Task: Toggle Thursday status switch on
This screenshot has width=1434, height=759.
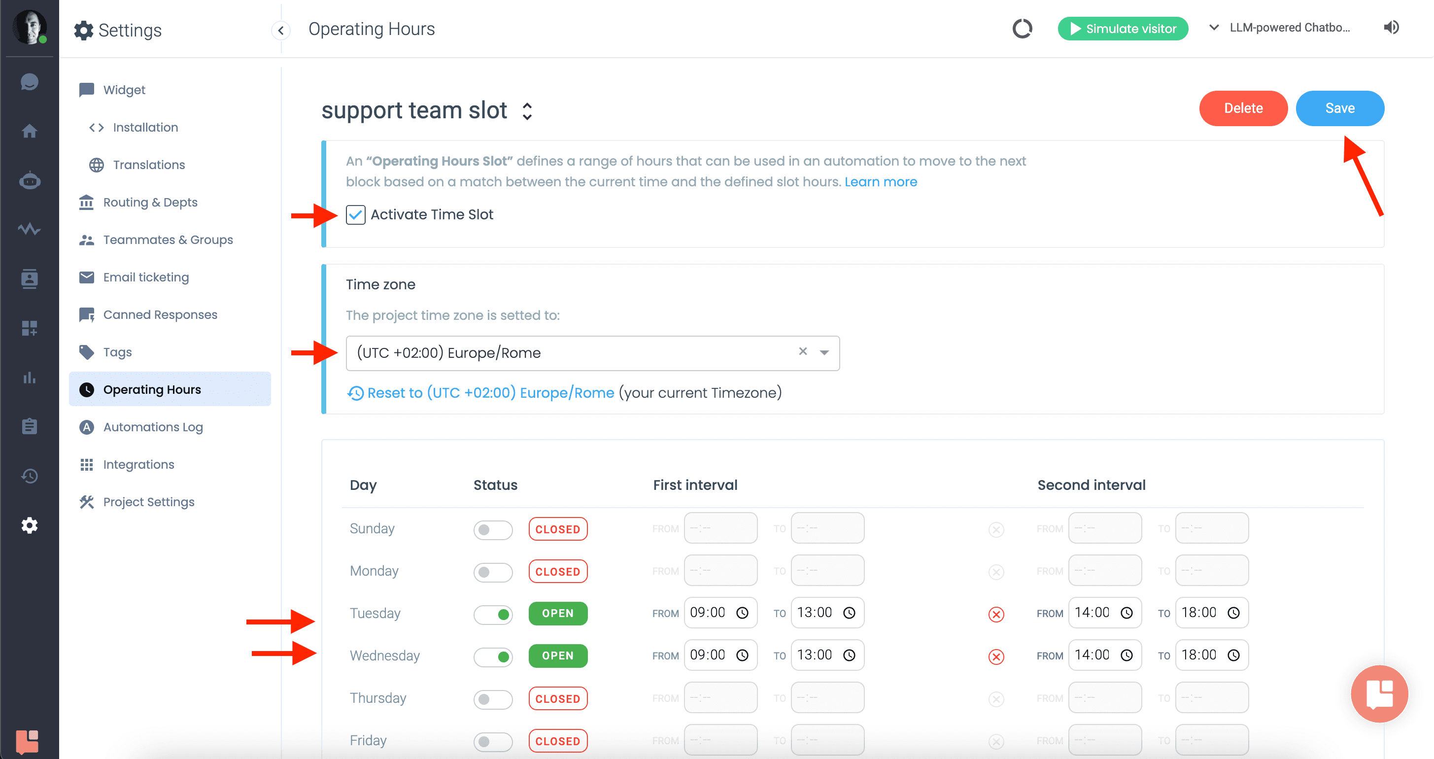Action: point(493,699)
